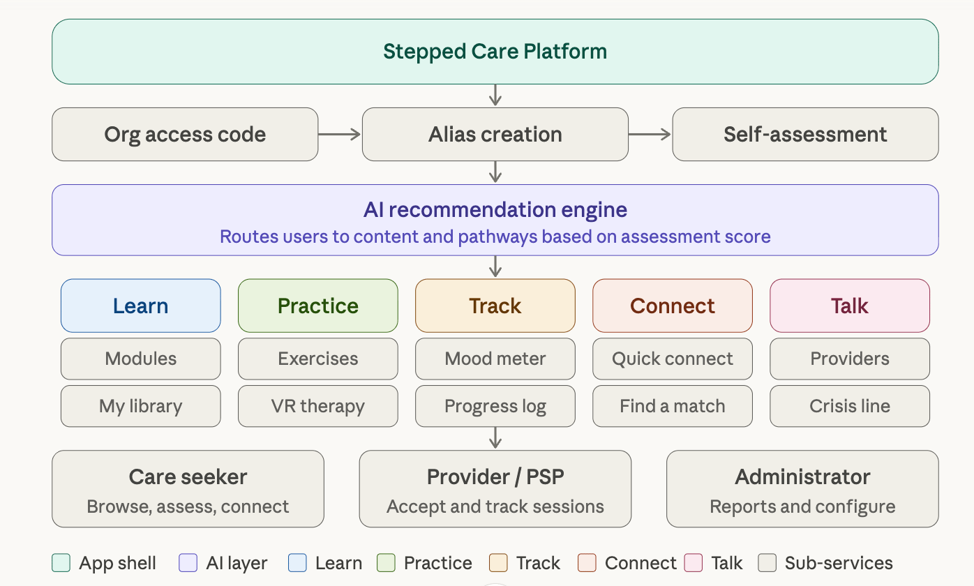Image resolution: width=974 pixels, height=586 pixels.
Task: Open the Administrator role card
Action: (802, 489)
